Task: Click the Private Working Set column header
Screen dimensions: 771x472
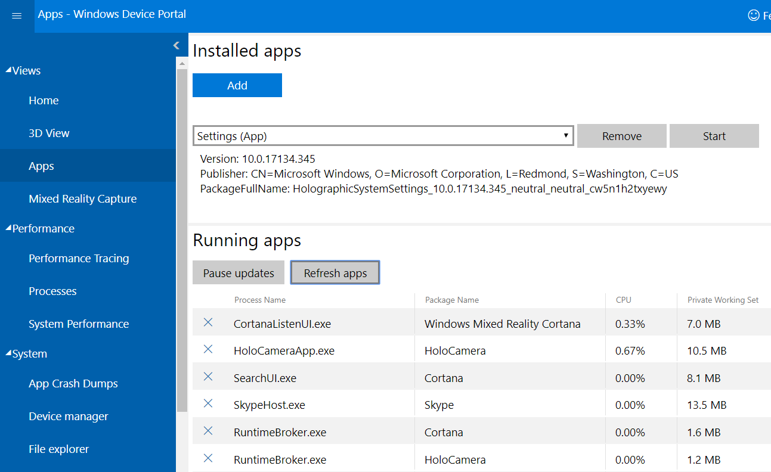Action: click(x=723, y=300)
